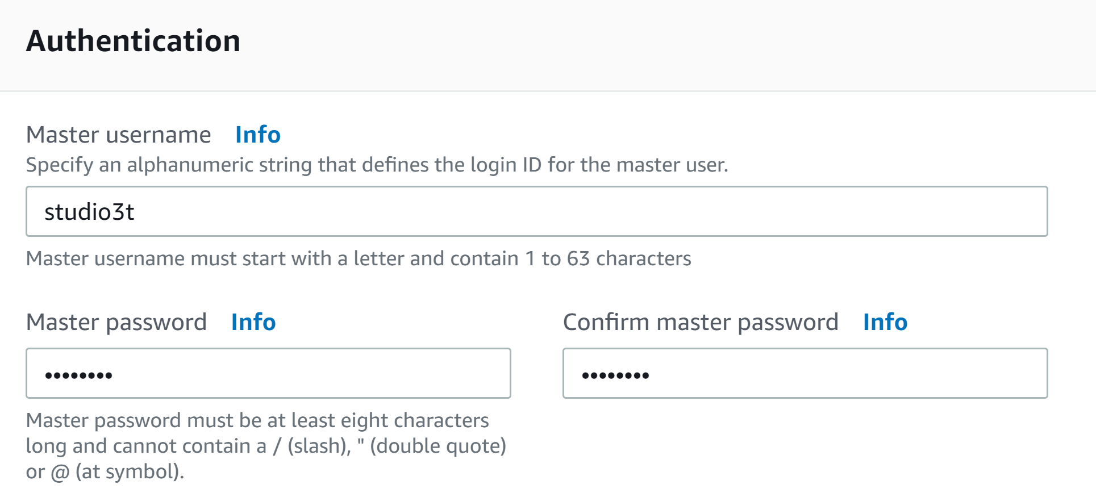This screenshot has height=501, width=1096.
Task: Open the Info link beside Master password
Action: (x=253, y=322)
